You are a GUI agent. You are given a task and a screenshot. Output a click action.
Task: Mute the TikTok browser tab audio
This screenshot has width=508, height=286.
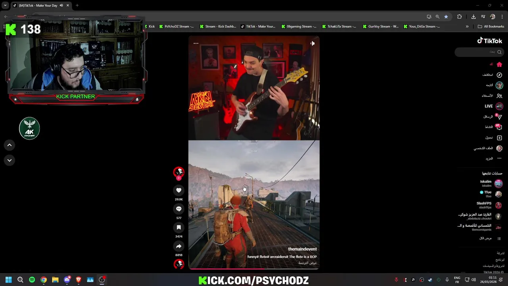pyautogui.click(x=61, y=5)
